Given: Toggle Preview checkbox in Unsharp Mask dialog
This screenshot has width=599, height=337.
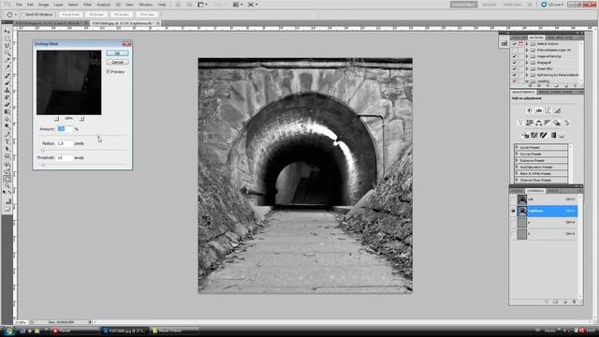Looking at the screenshot, I should (x=109, y=71).
